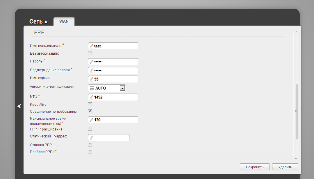Click the Максимальное время неактивности label
The image size is (314, 179).
(48, 121)
